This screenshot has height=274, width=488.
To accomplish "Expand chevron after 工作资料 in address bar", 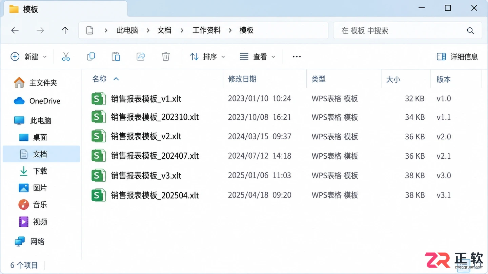I will (x=230, y=30).
